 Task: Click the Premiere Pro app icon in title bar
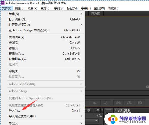click(x=3, y=3)
